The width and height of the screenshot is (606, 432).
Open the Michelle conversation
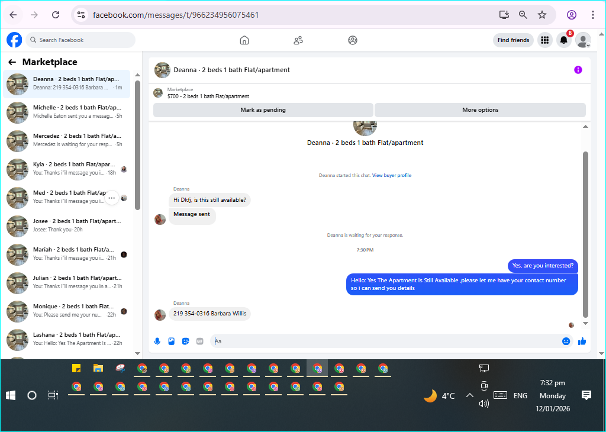point(66,112)
